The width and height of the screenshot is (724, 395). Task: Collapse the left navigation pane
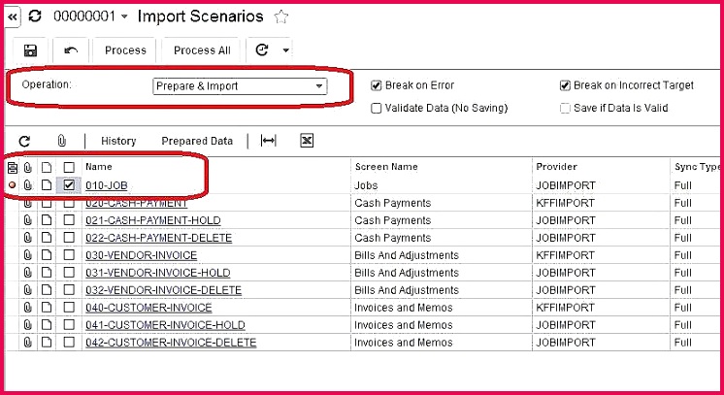pyautogui.click(x=13, y=16)
